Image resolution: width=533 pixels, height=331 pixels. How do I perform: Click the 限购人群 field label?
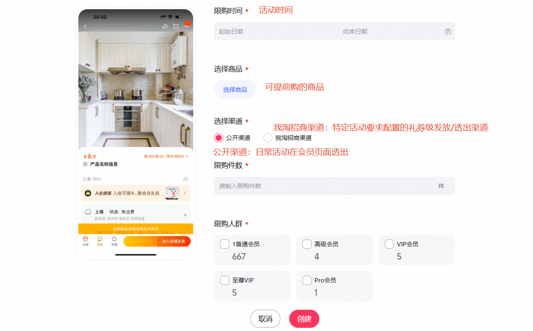point(228,224)
